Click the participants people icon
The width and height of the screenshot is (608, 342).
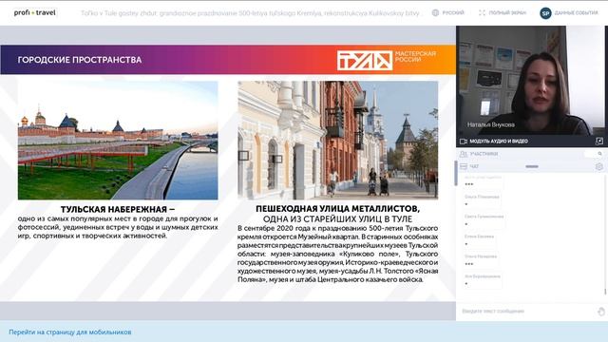(x=464, y=154)
